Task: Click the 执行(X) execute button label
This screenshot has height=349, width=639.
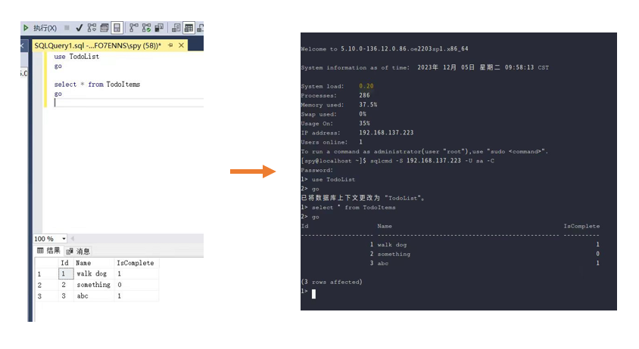Action: click(x=45, y=28)
